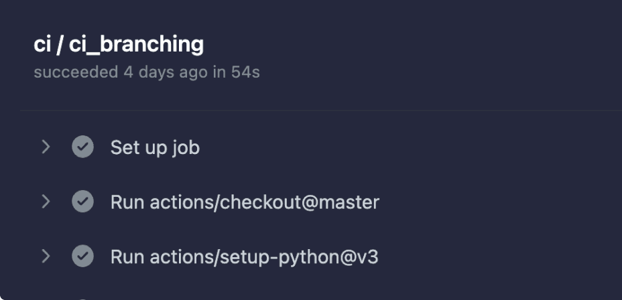This screenshot has height=300, width=622.
Task: Click the success icon next to setup-python@v3
Action: 82,256
